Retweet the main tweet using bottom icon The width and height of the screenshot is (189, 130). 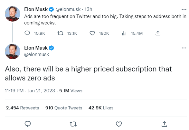pyautogui.click(x=73, y=124)
